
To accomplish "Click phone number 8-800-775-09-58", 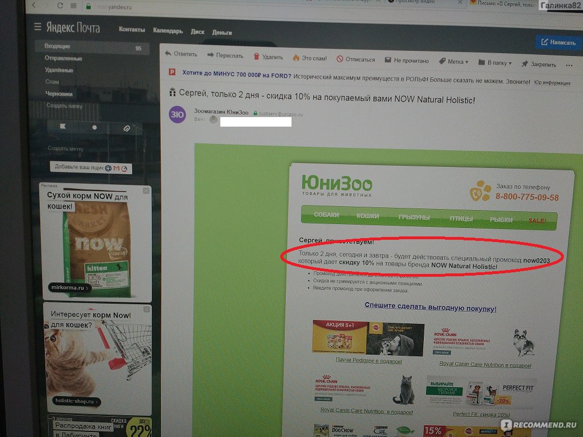I will pos(527,197).
